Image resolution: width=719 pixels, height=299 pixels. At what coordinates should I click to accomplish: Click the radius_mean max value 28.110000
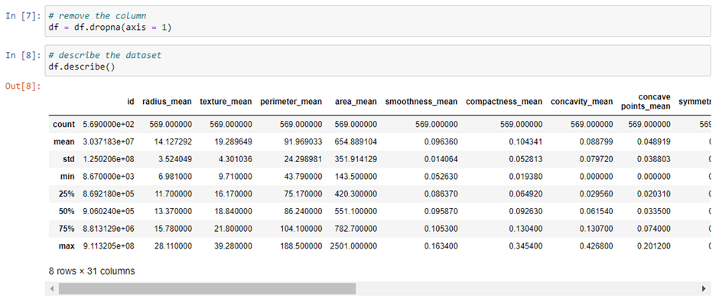pos(173,245)
